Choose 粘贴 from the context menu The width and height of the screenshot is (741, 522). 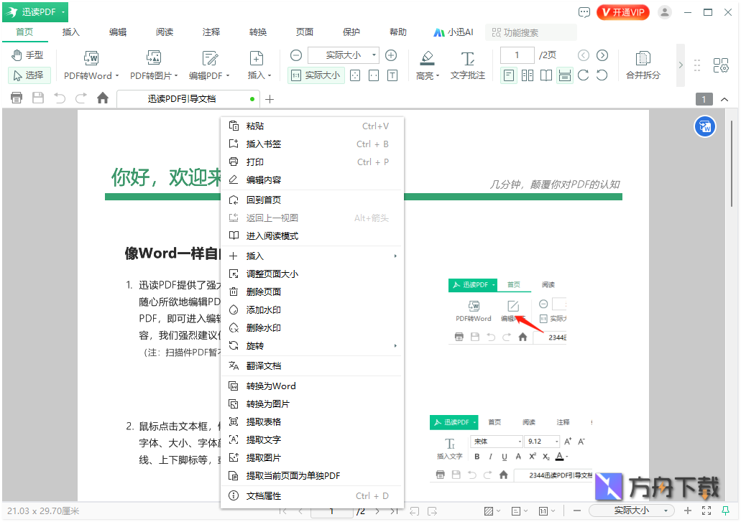click(312, 126)
